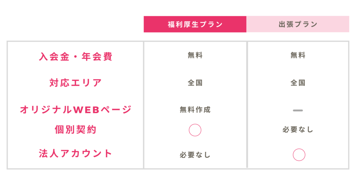
Task: Select the 福利厚生プラン tab header
Action: coord(195,24)
